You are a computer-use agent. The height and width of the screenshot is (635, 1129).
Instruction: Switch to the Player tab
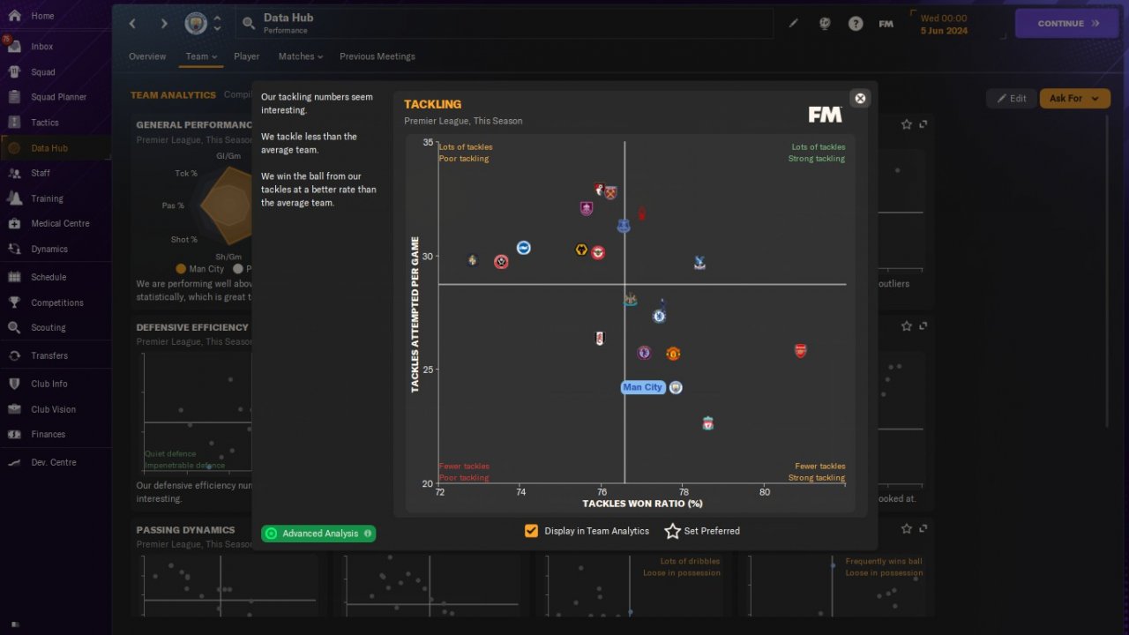[247, 56]
